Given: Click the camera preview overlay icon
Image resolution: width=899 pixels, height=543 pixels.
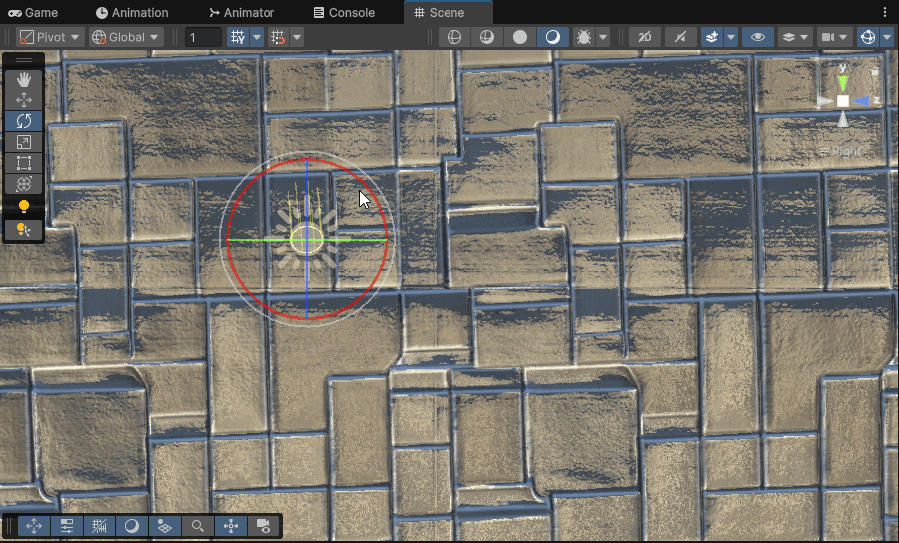Looking at the screenshot, I should click(x=264, y=526).
